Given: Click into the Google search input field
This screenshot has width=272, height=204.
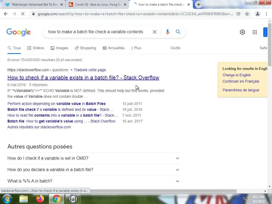Looking at the screenshot, I should [95, 32].
